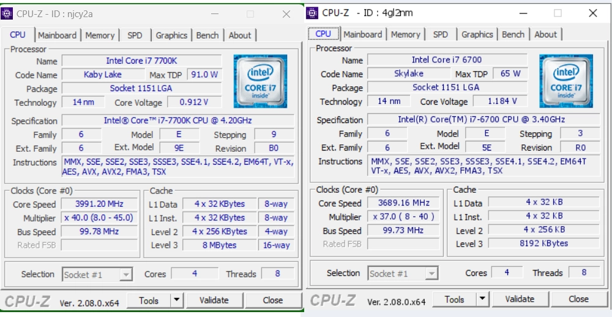Click Socket 1151 LGA package field in 7700K window
This screenshot has width=612, height=317.
(x=142, y=88)
